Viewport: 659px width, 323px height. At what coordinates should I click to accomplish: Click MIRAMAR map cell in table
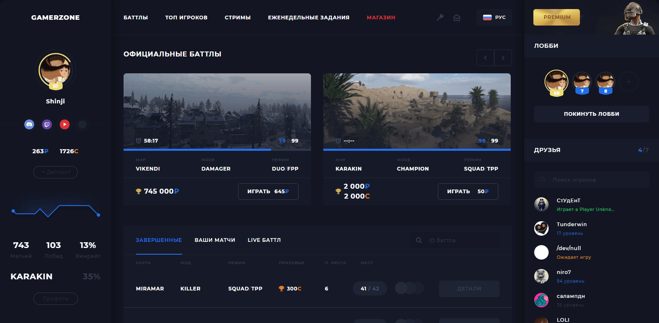click(x=150, y=288)
